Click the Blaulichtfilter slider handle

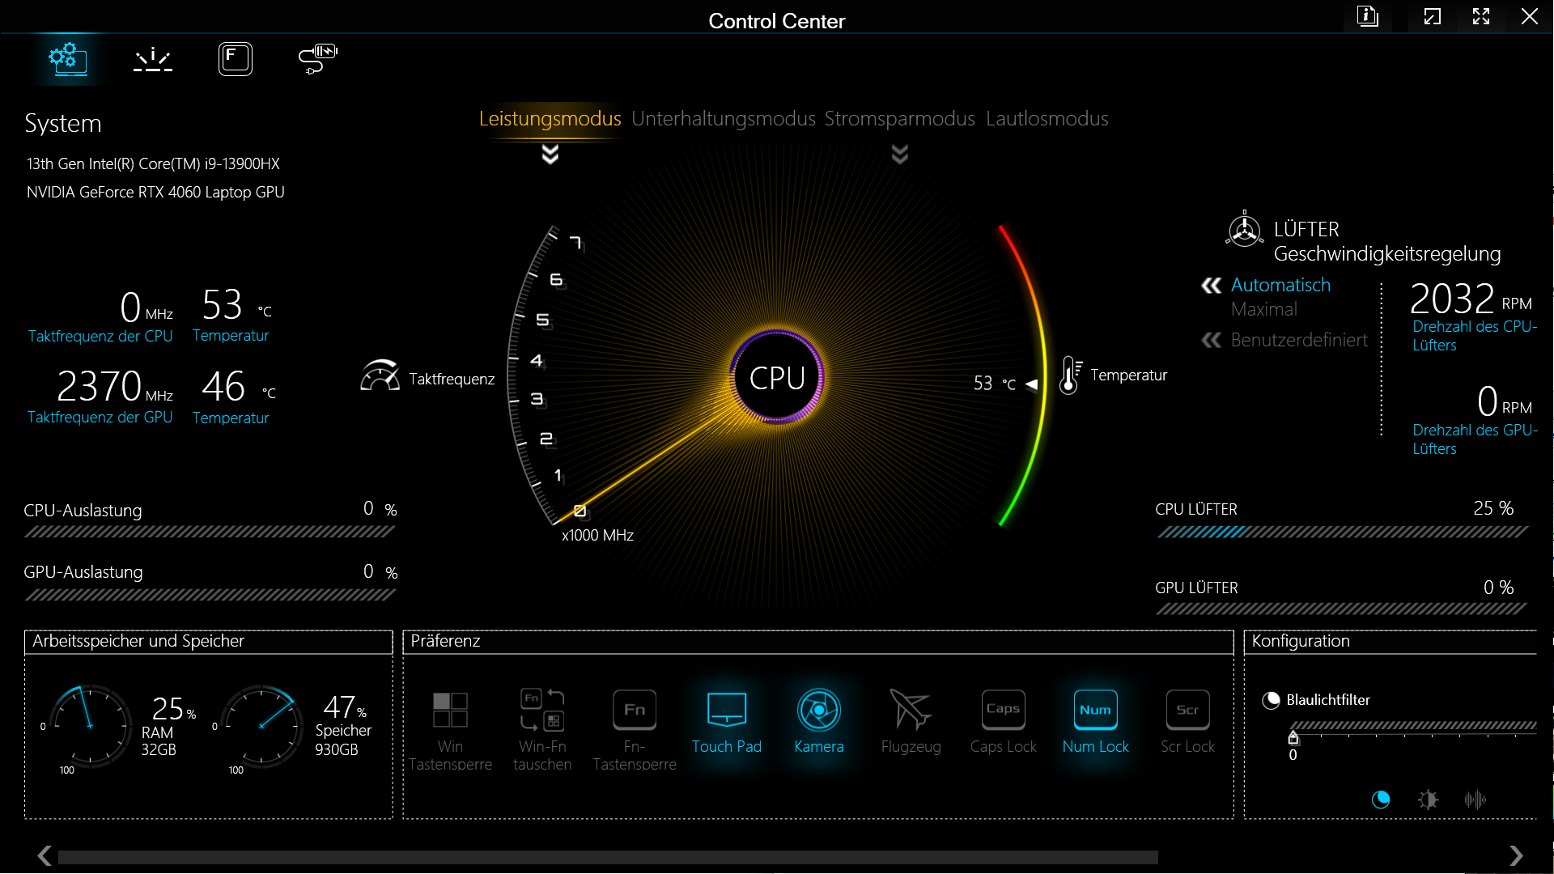point(1293,737)
